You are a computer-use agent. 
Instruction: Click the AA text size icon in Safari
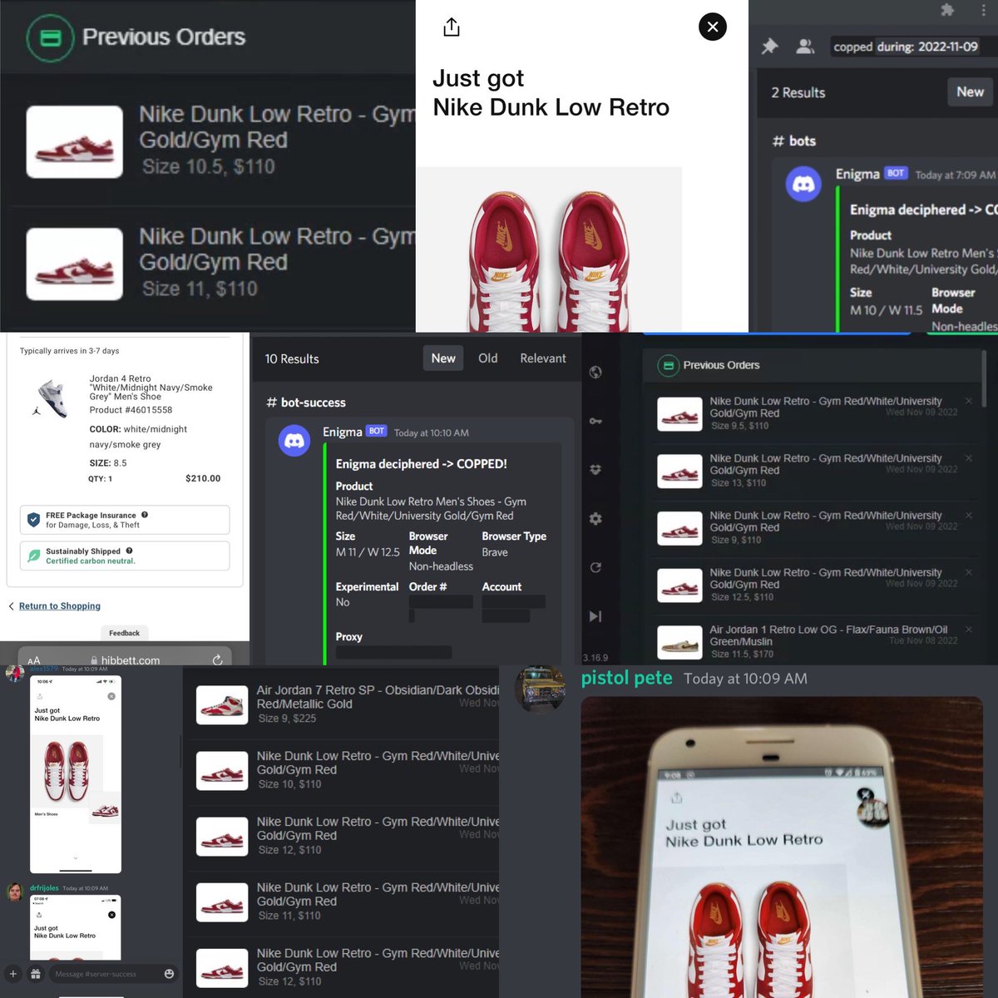(33, 659)
